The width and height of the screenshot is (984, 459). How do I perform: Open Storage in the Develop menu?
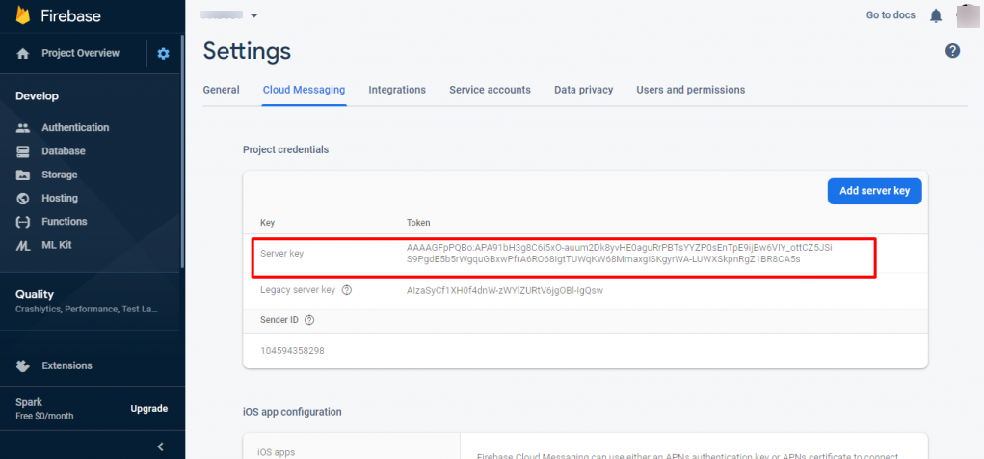pos(60,175)
